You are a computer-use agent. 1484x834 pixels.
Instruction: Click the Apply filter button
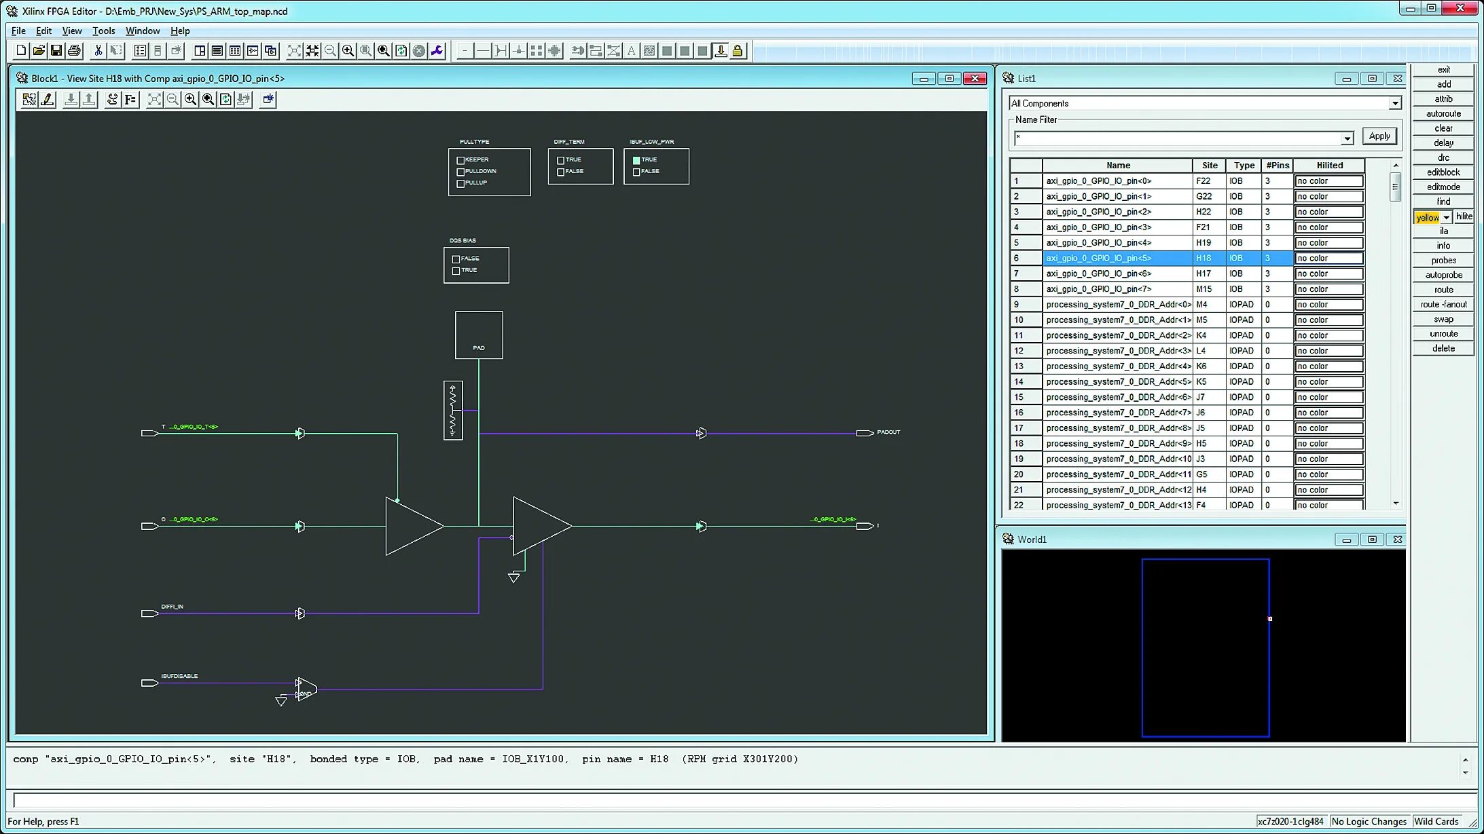[x=1379, y=136]
